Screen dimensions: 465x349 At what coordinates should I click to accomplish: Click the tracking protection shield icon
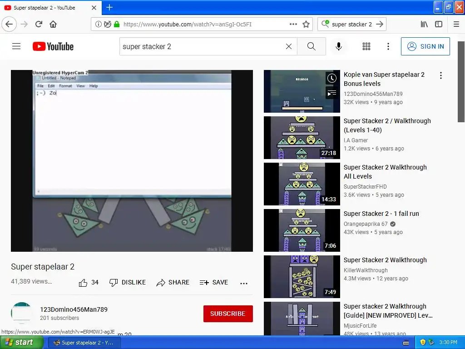[107, 24]
